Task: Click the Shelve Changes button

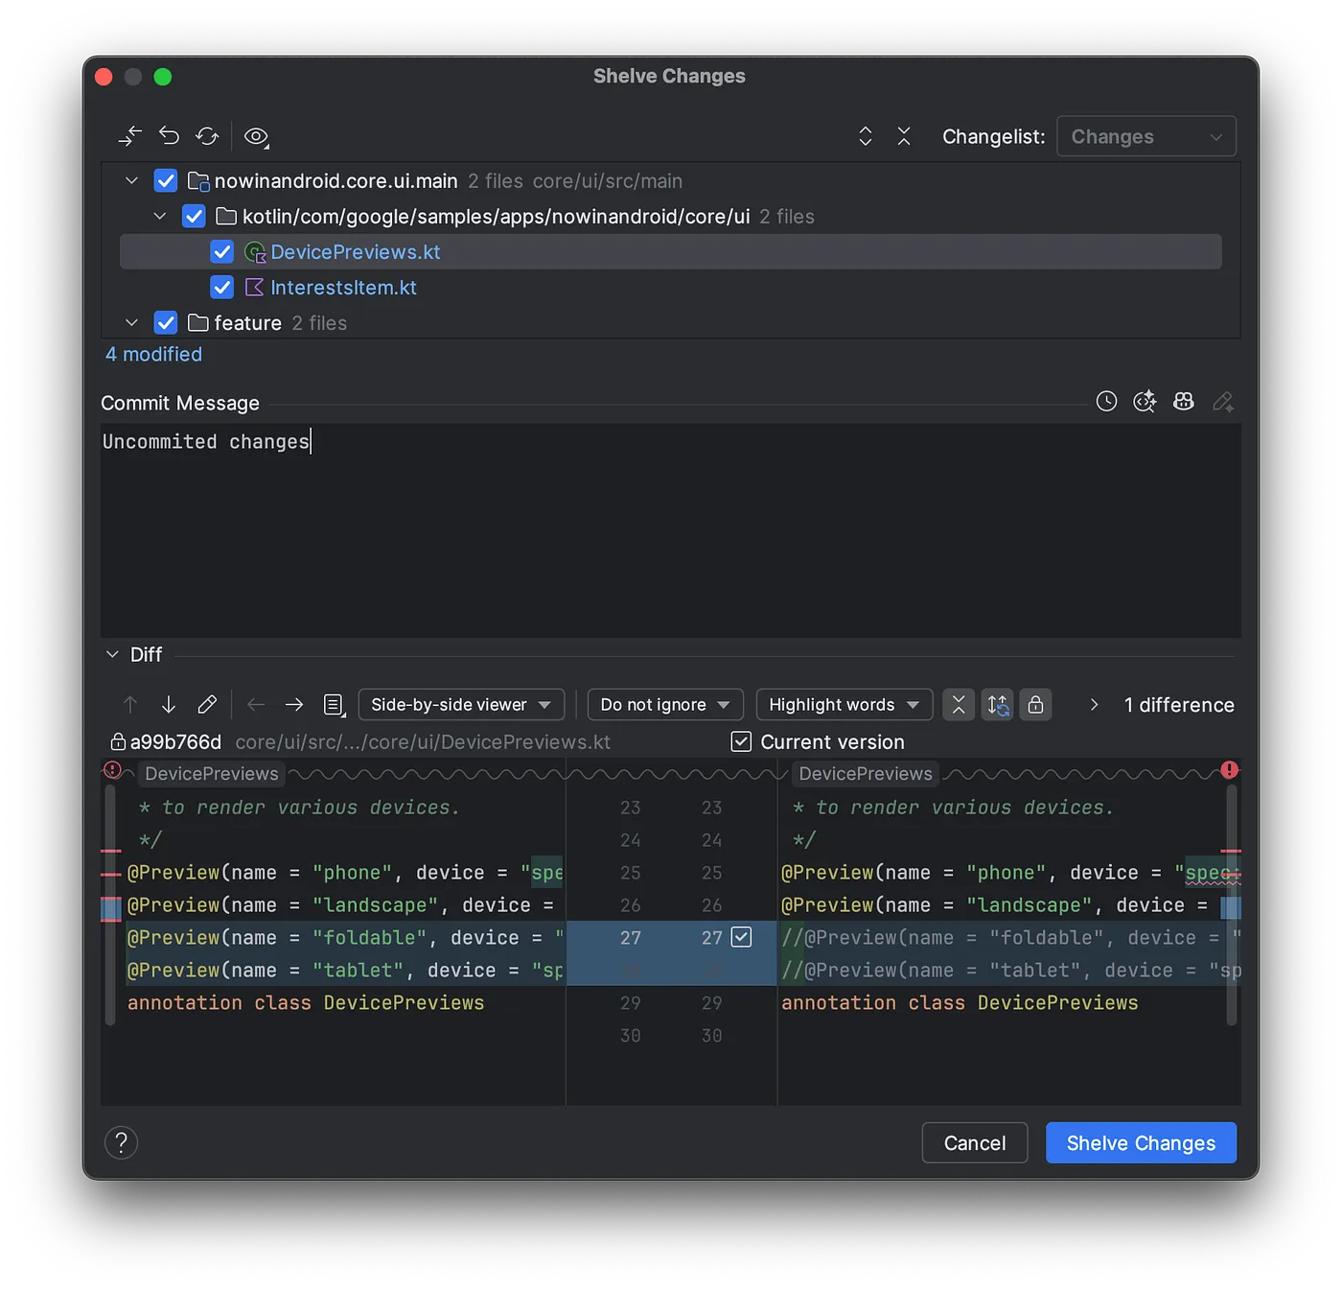Action: point(1141,1143)
